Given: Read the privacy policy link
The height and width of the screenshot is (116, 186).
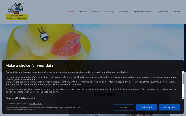Looking at the screenshot, I should [36, 104].
